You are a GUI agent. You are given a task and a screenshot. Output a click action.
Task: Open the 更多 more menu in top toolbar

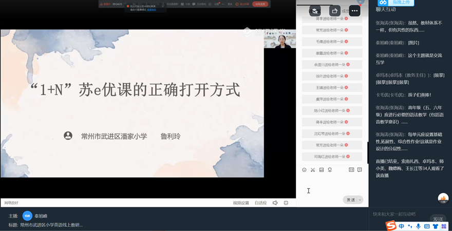click(230, 4)
